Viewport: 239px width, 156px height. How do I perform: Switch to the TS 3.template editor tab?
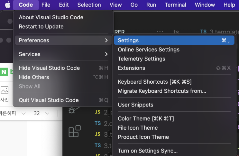pos(219,32)
